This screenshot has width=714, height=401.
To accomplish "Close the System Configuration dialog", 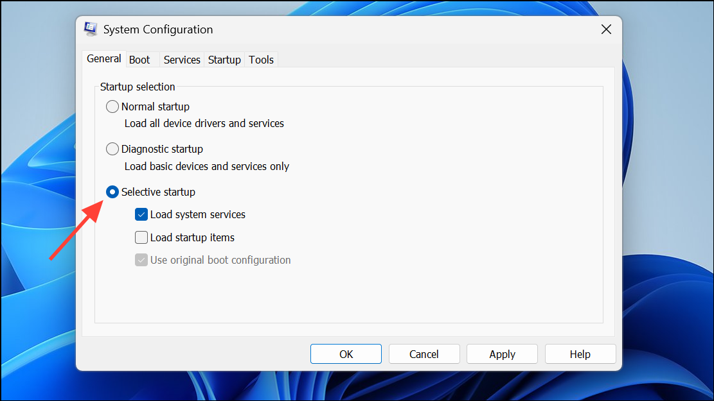I will pyautogui.click(x=605, y=30).
